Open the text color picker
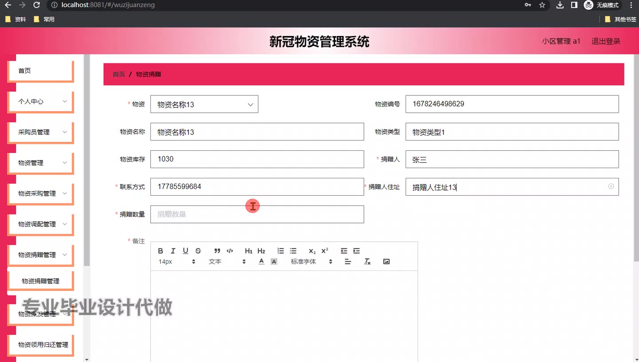 point(261,262)
